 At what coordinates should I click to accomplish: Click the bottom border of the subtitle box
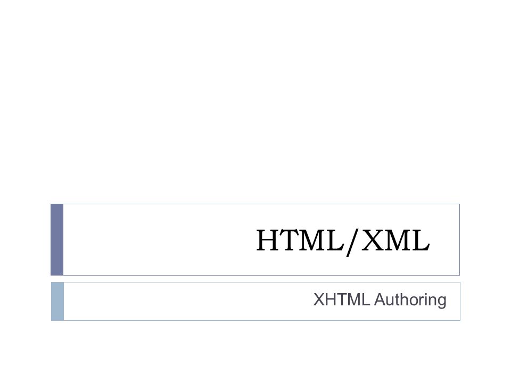tap(262, 320)
